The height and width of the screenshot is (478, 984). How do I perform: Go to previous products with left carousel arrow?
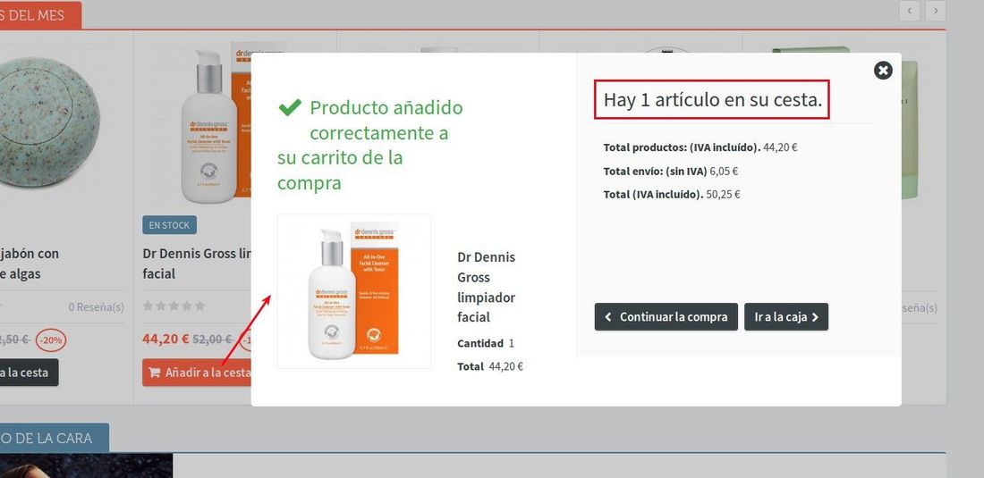tap(910, 11)
